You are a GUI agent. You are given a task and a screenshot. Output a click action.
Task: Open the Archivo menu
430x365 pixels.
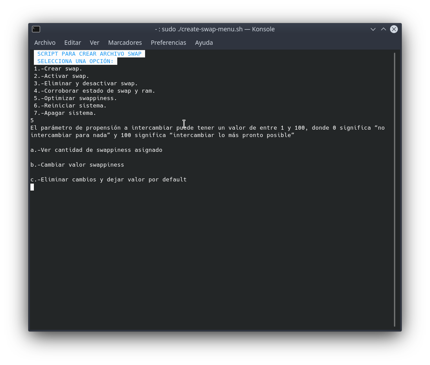[x=45, y=43]
